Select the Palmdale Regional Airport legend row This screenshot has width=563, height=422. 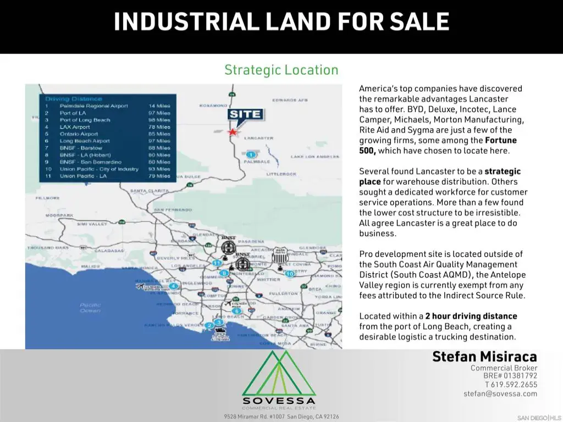[107, 106]
